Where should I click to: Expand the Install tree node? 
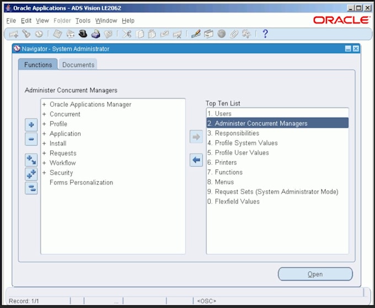[44, 144]
